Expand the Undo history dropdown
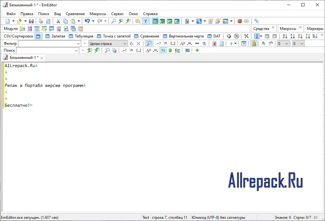 (93, 21)
